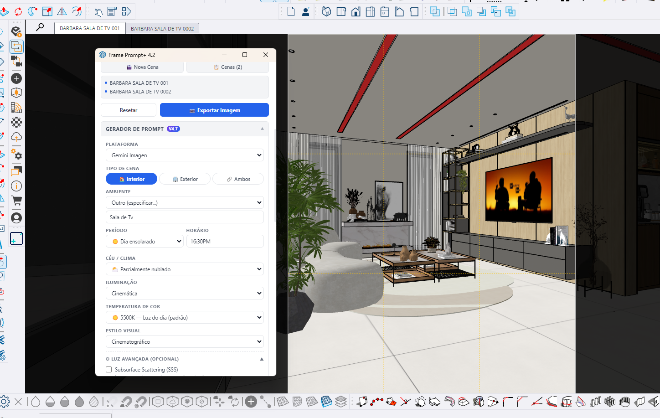The width and height of the screenshot is (660, 418).
Task: Open the Iluminação dropdown showing Cinemática
Action: pos(185,293)
